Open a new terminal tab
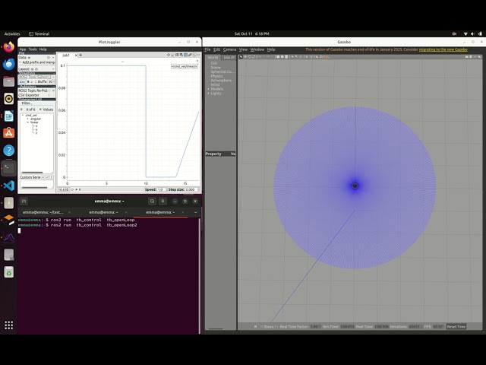The height and width of the screenshot is (365, 486). (24, 201)
